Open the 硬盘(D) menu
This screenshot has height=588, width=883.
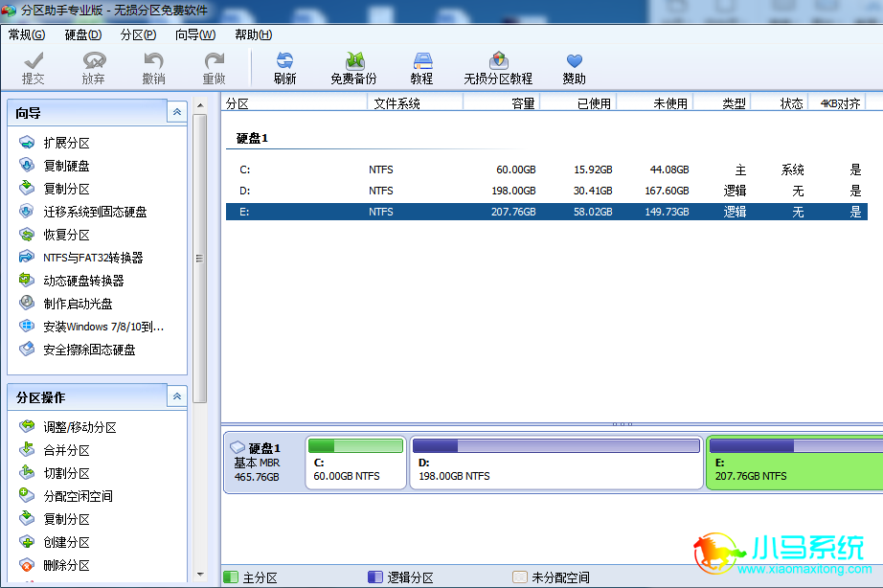coord(82,34)
